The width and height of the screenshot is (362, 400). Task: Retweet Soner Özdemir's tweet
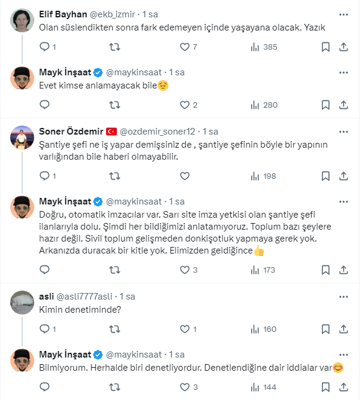click(x=114, y=176)
